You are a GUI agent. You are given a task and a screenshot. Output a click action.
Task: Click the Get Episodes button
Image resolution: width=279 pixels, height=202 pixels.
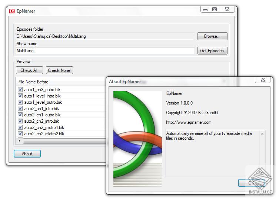[x=212, y=51]
